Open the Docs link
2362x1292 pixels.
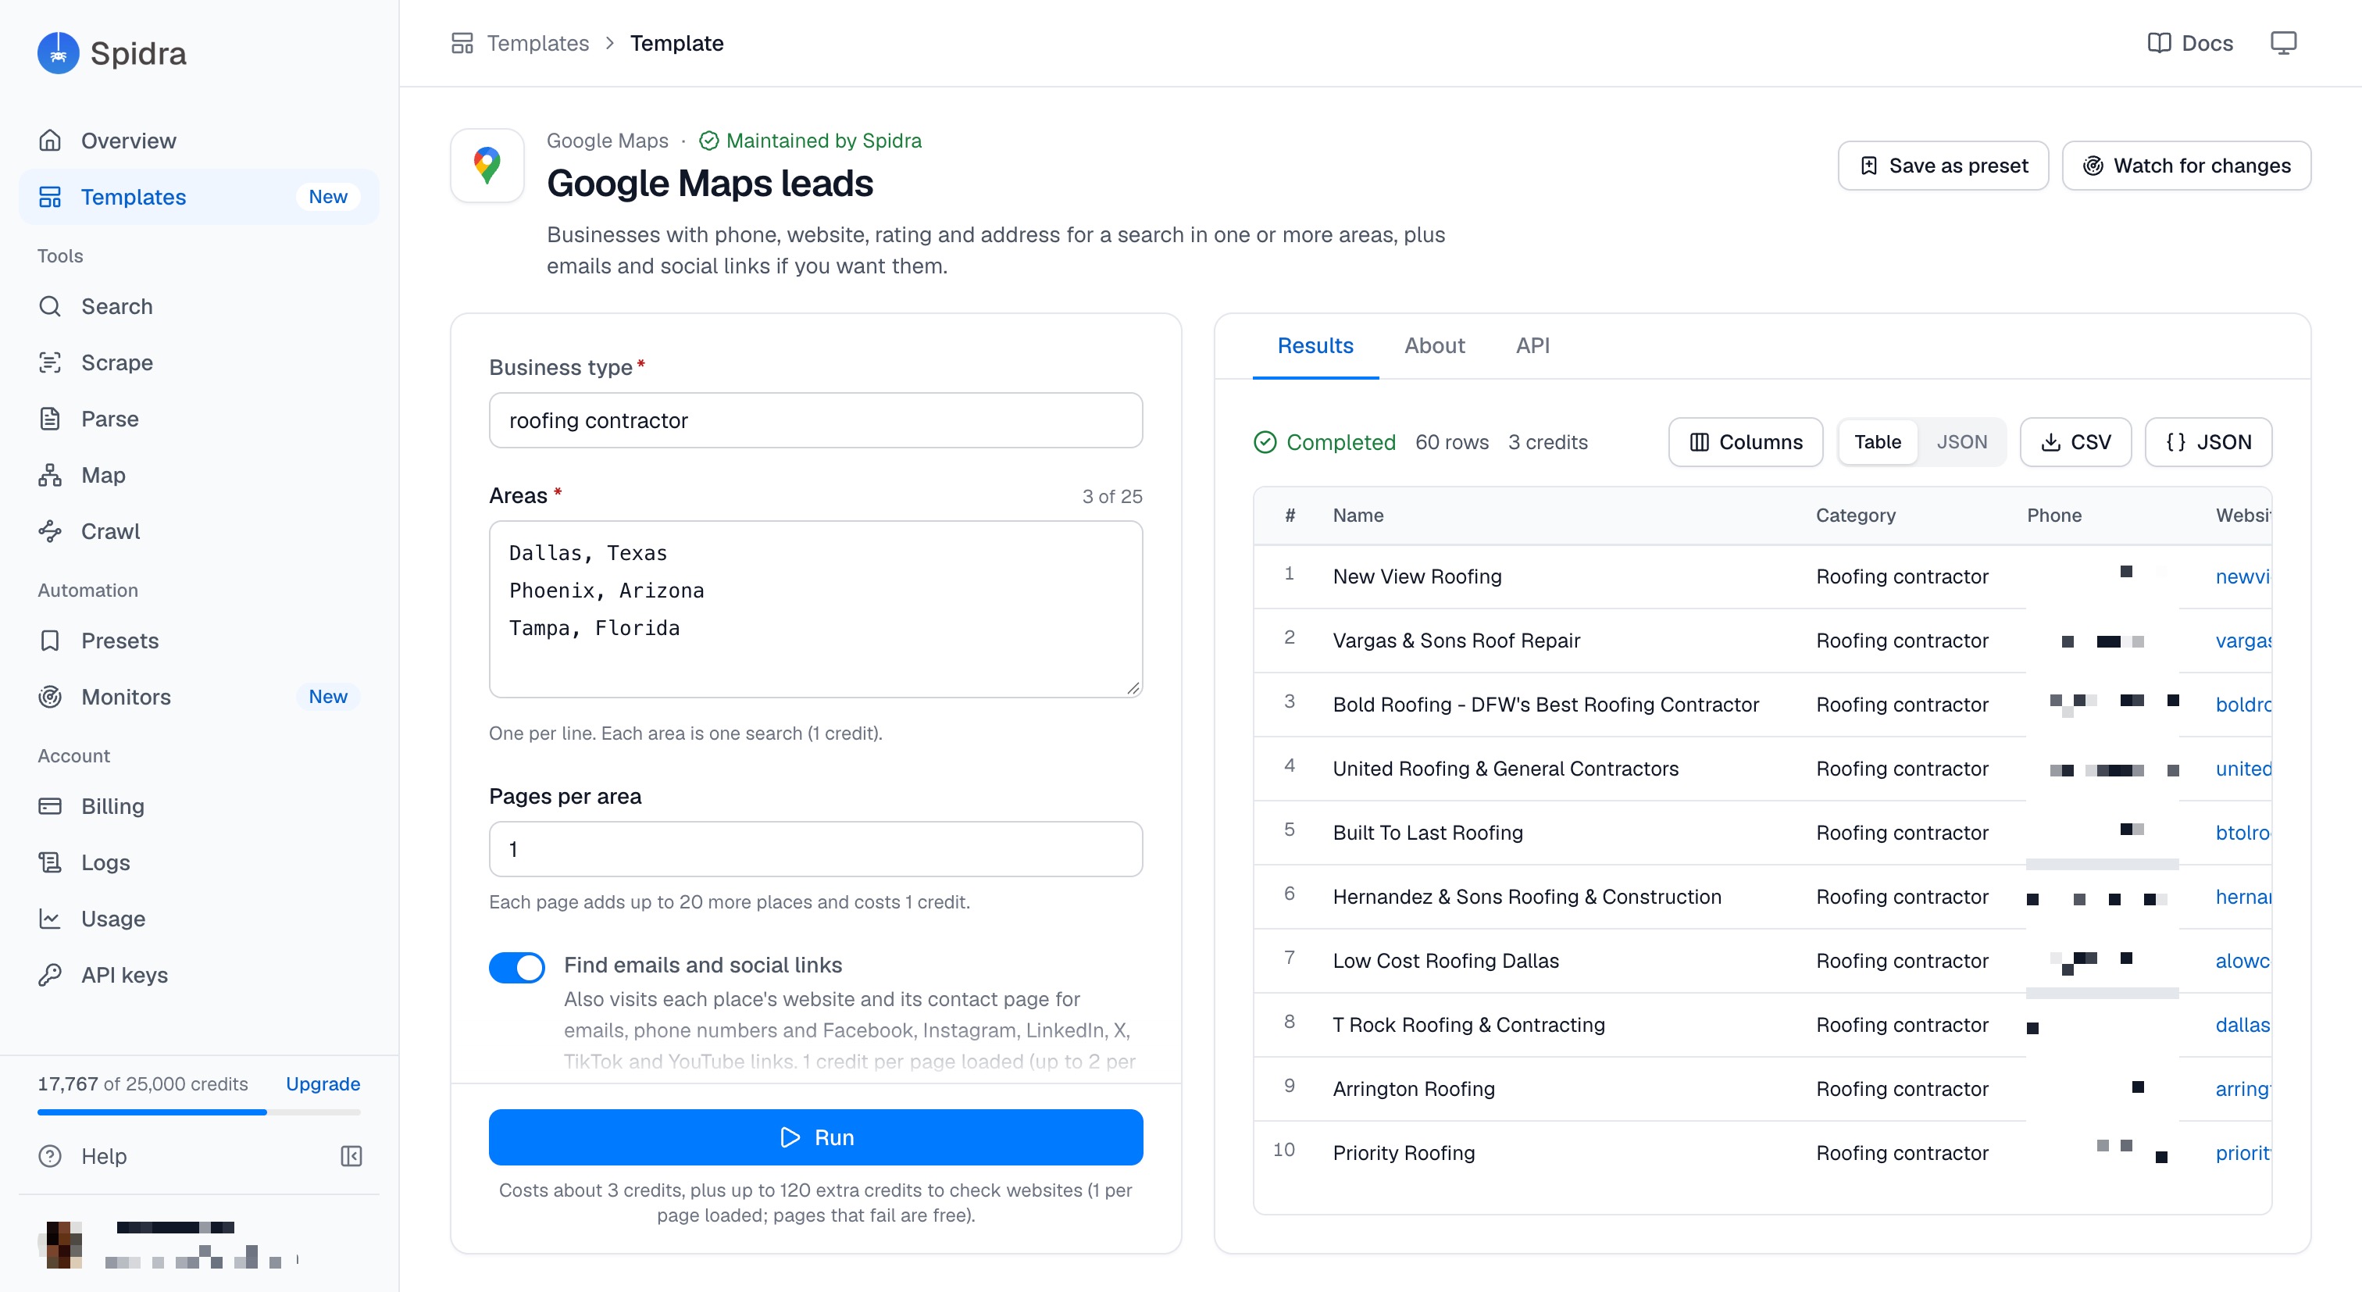coord(2190,43)
